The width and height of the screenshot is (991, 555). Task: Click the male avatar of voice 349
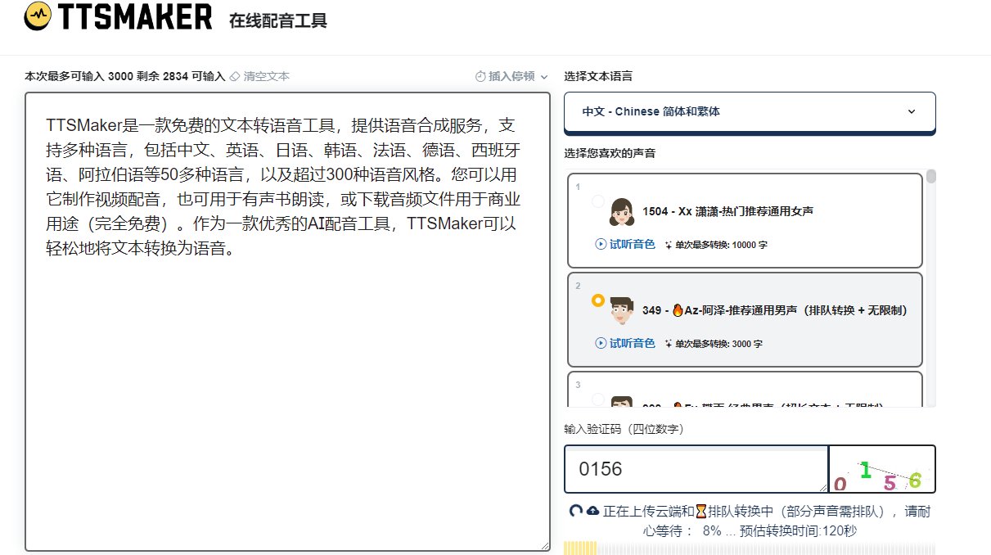click(x=622, y=311)
